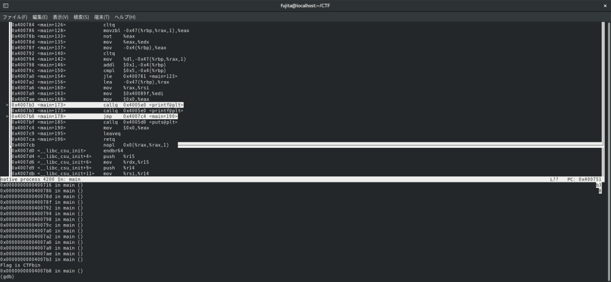This screenshot has width=611, height=282.
Task: Close the terminal window
Action: pyautogui.click(x=604, y=5)
